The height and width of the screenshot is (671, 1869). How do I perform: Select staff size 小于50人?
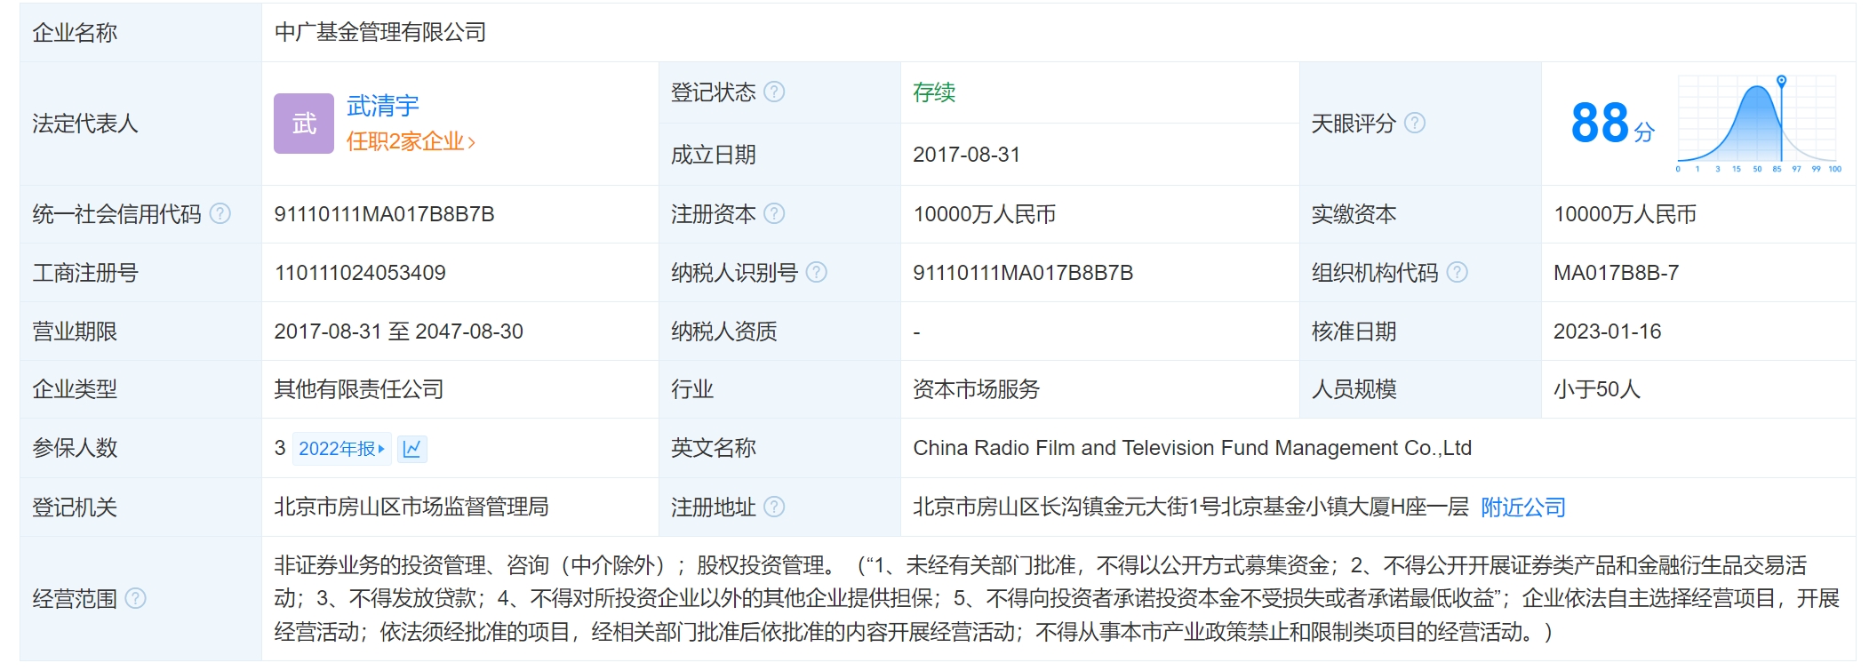pos(1596,388)
